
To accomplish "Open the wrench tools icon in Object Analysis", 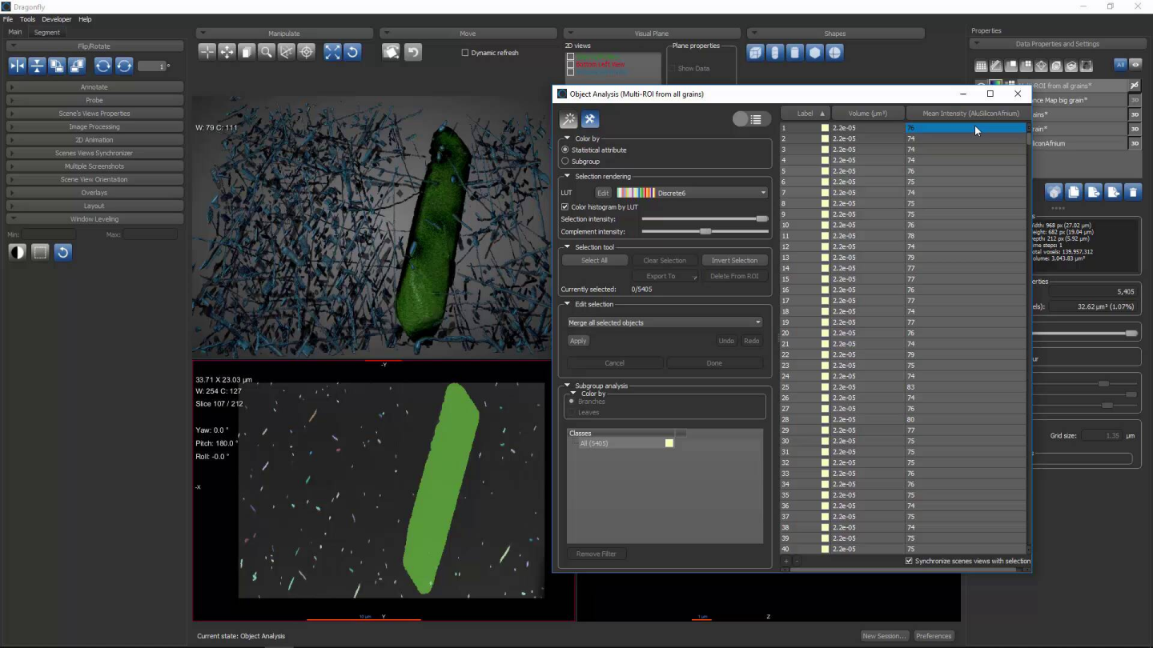I will pyautogui.click(x=589, y=120).
